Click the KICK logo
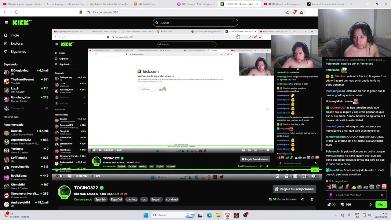The height and width of the screenshot is (220, 391). [22, 22]
